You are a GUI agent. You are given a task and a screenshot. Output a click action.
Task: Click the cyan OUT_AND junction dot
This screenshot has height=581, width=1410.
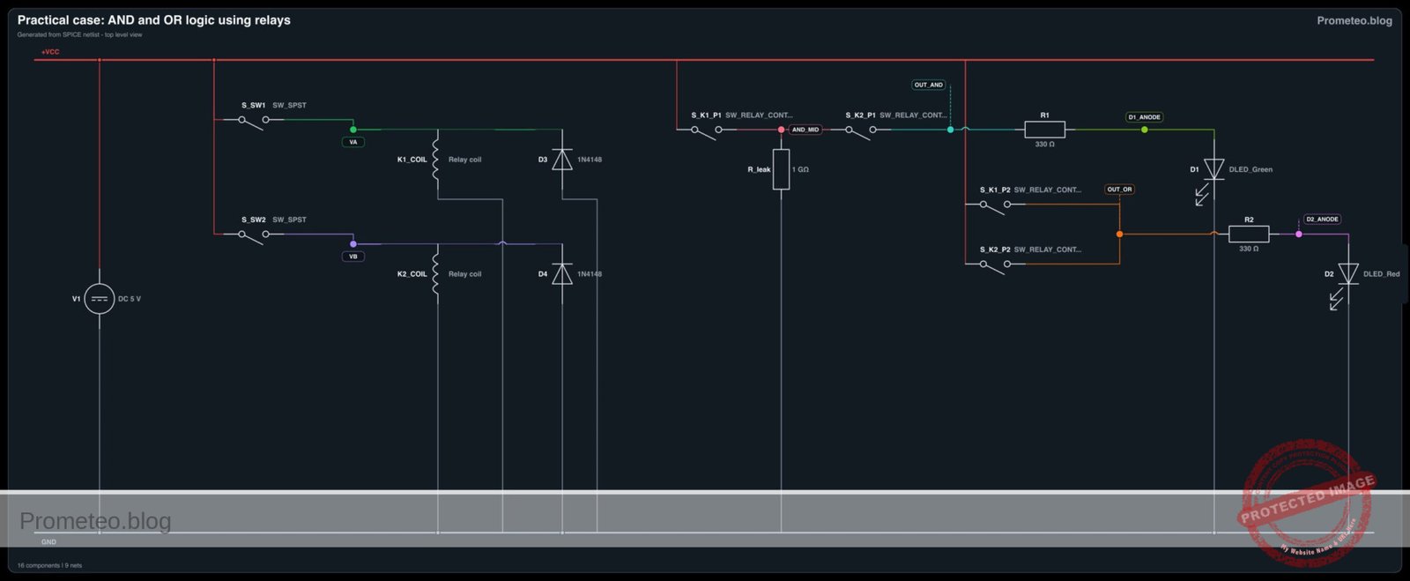tap(950, 130)
